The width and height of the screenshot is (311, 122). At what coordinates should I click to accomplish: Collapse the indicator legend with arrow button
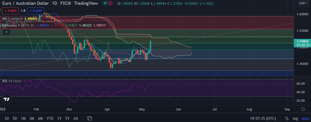[7, 32]
